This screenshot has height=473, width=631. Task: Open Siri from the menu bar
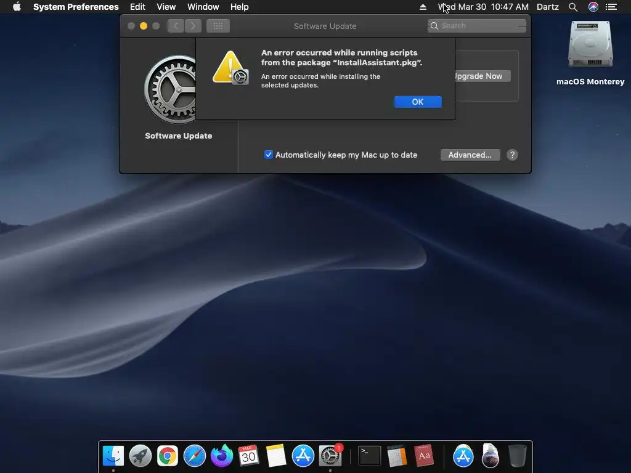[x=593, y=7]
